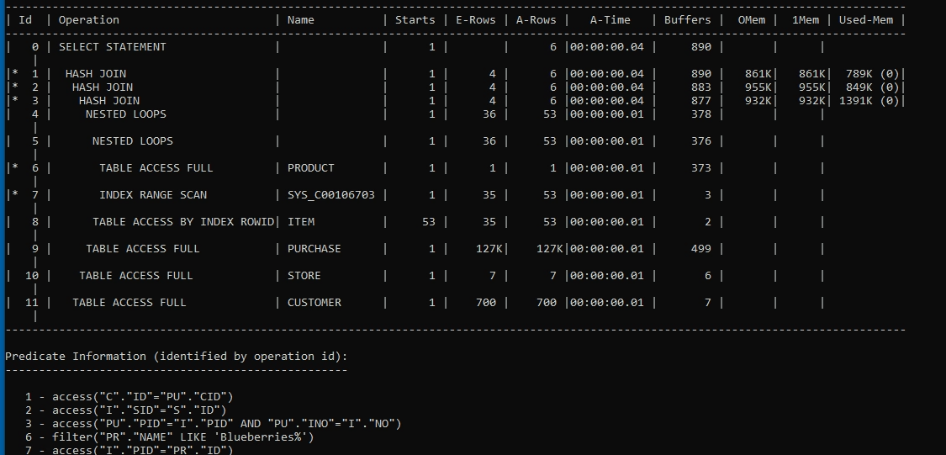Viewport: 946px width, 455px height.
Task: Click the 789K (0) Used-Mem value
Action: click(872, 74)
